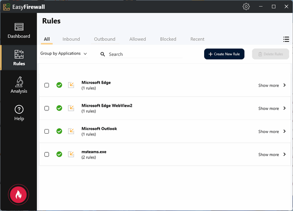Screen dimensions: 293x211
Task: Select the Microsoft Edge WebView2 checkbox
Action: click(x=47, y=108)
